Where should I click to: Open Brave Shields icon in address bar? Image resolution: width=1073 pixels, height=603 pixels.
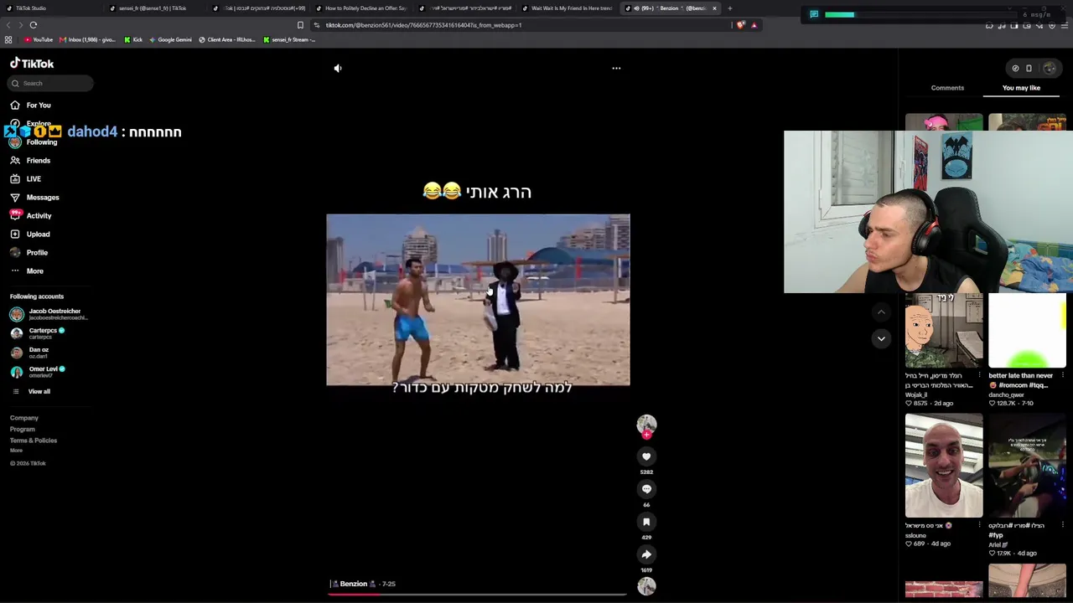pyautogui.click(x=741, y=25)
